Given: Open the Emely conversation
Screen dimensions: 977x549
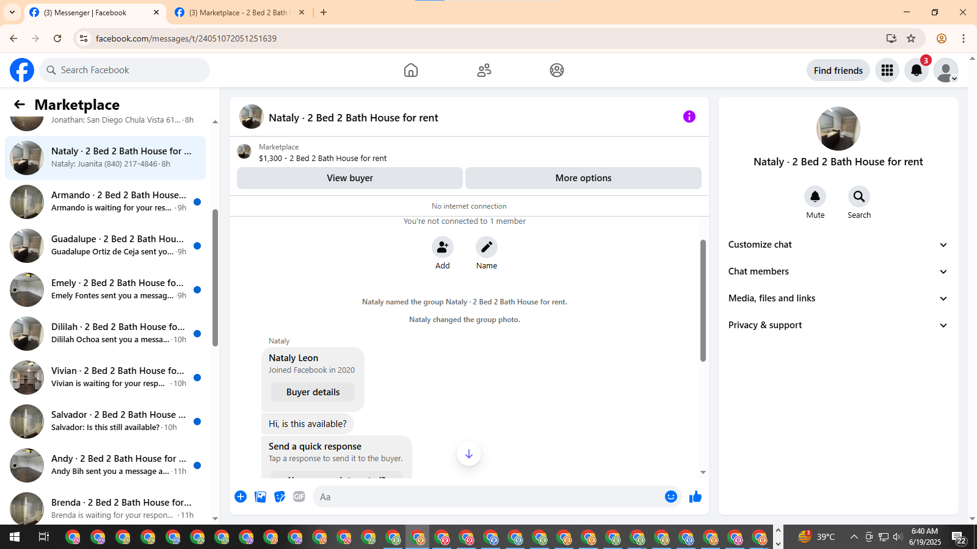Looking at the screenshot, I should [x=105, y=290].
